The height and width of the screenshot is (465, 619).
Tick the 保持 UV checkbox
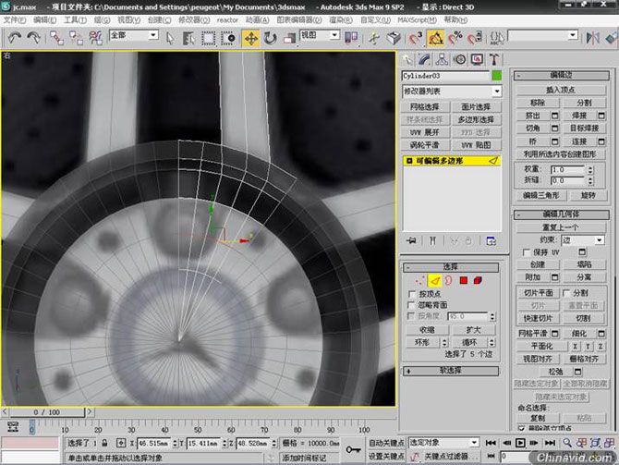click(x=526, y=252)
